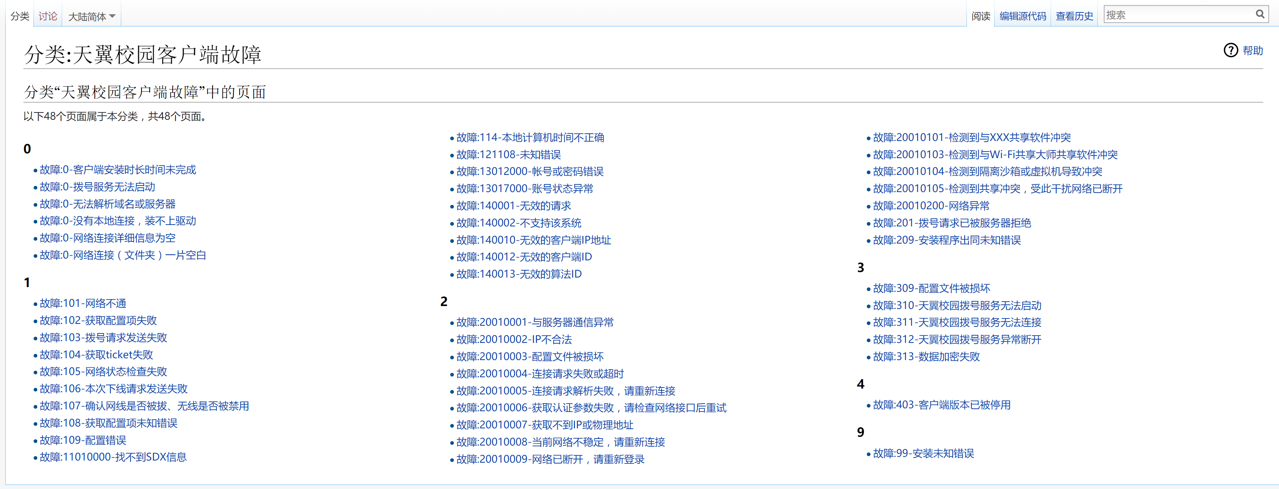Open 故障:0-客户端安装时长时间未完成 page
Screen dimensions: 1279x489
118,170
